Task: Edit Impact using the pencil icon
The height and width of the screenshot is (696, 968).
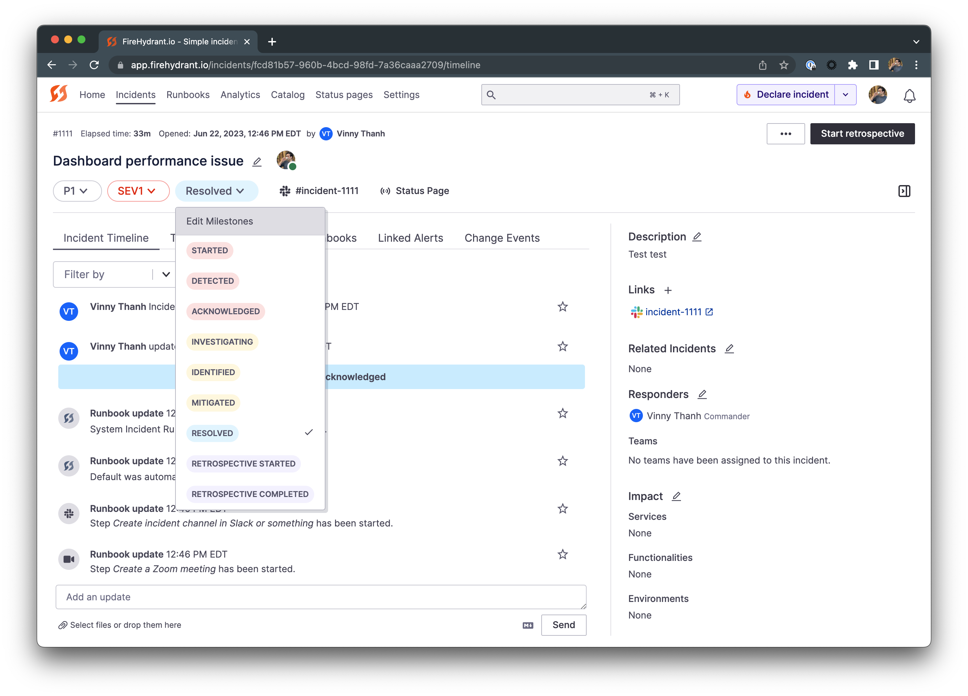Action: pyautogui.click(x=676, y=496)
